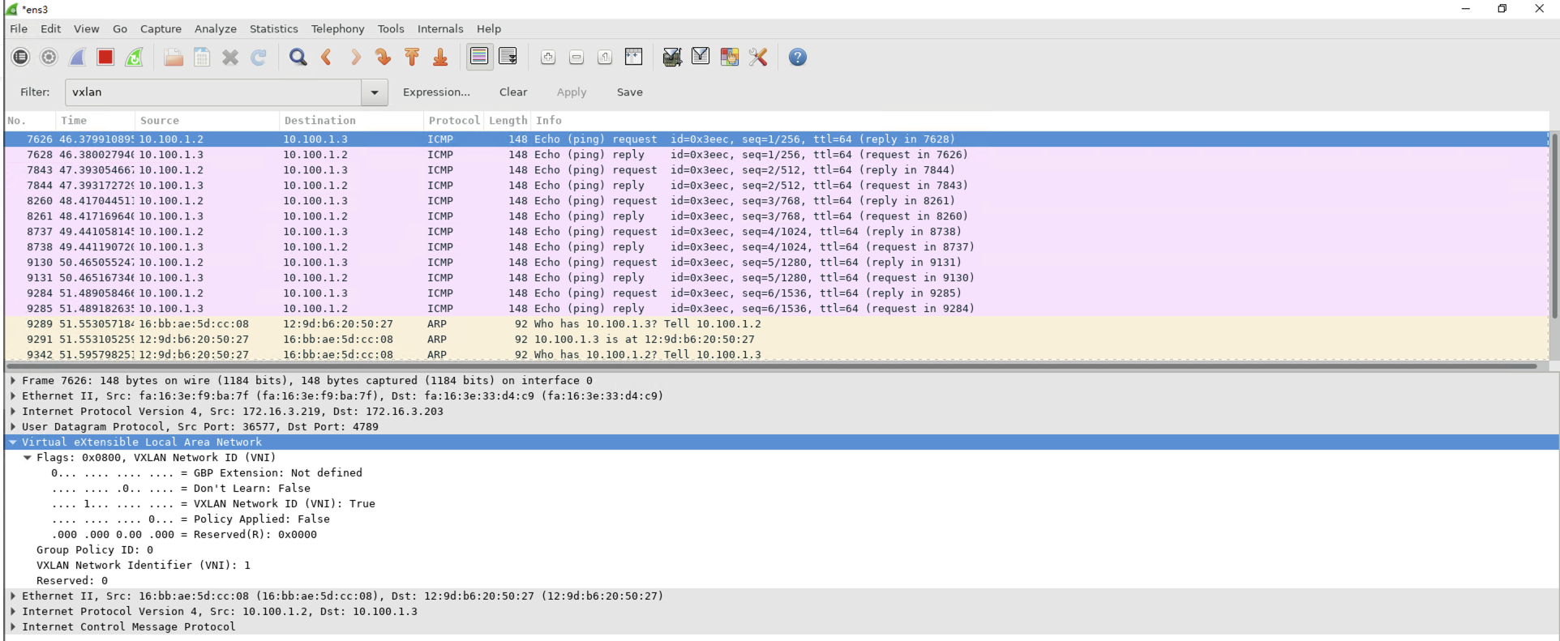1560x641 pixels.
Task: Click the Apply filter button
Action: [572, 92]
